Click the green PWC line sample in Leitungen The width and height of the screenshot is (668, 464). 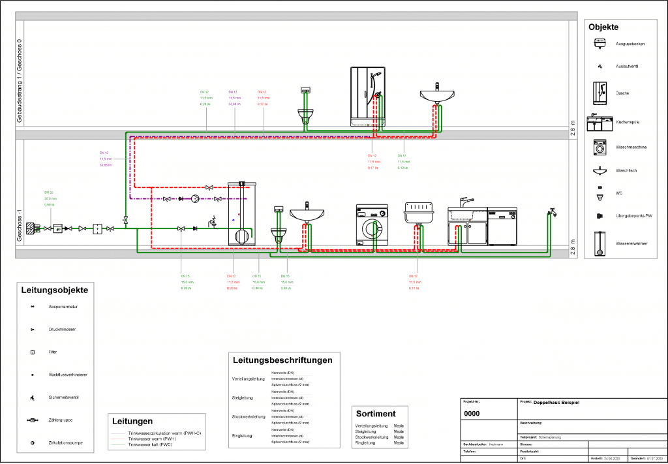tap(119, 444)
